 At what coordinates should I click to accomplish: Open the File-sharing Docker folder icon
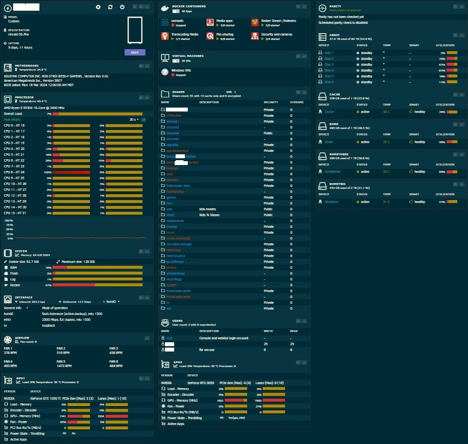coord(210,36)
